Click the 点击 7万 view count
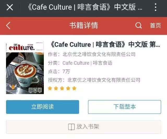 [x=59, y=71]
